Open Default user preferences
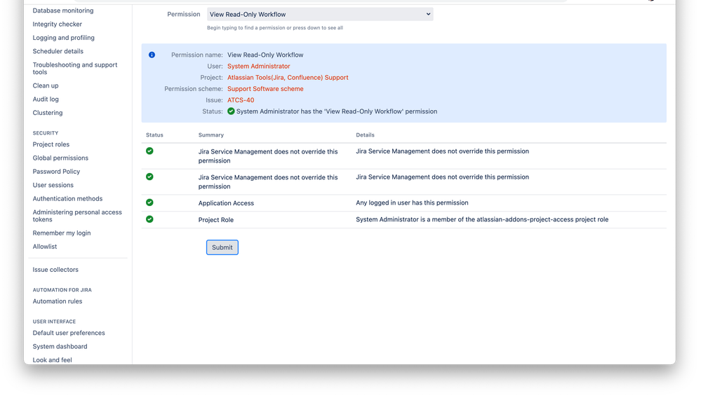The width and height of the screenshot is (701, 398). point(69,333)
